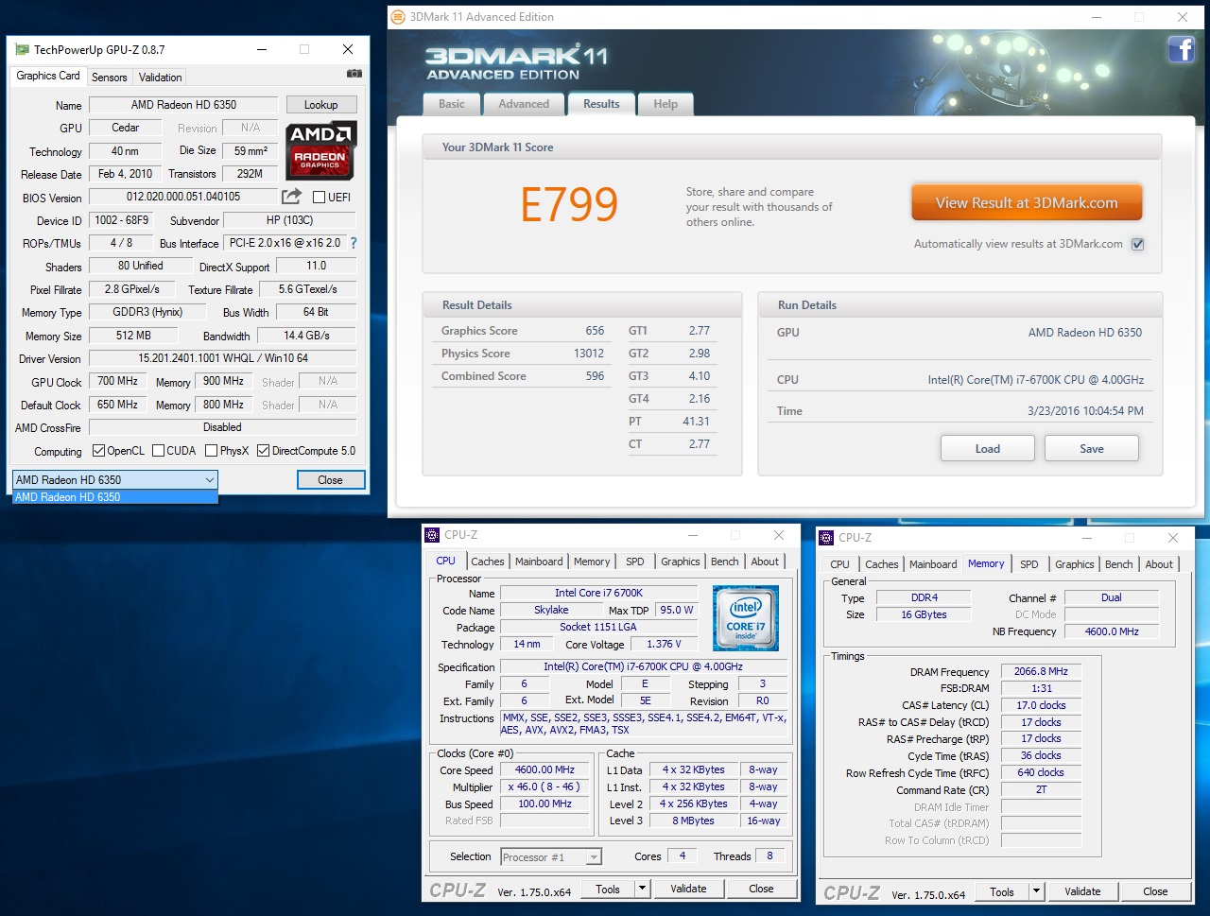Click the Combined Score value 596
The width and height of the screenshot is (1210, 916).
pos(595,376)
